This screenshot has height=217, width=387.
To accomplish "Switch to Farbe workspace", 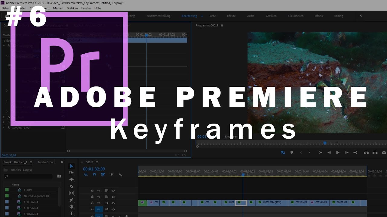I will coord(212,16).
